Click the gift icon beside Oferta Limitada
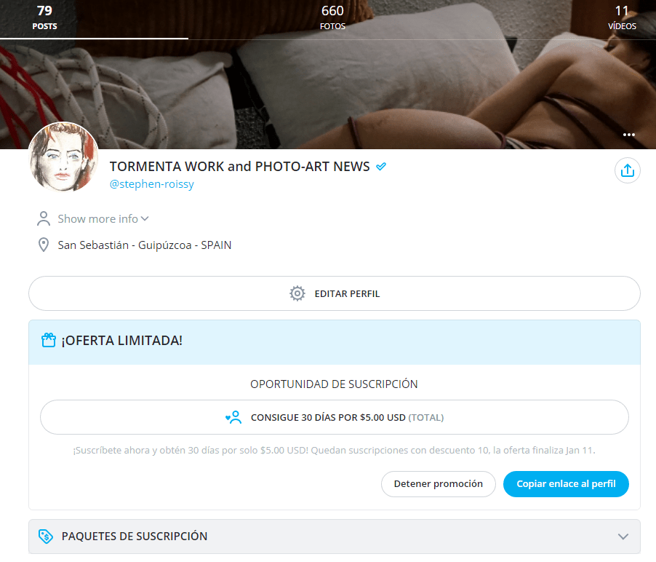 click(49, 340)
